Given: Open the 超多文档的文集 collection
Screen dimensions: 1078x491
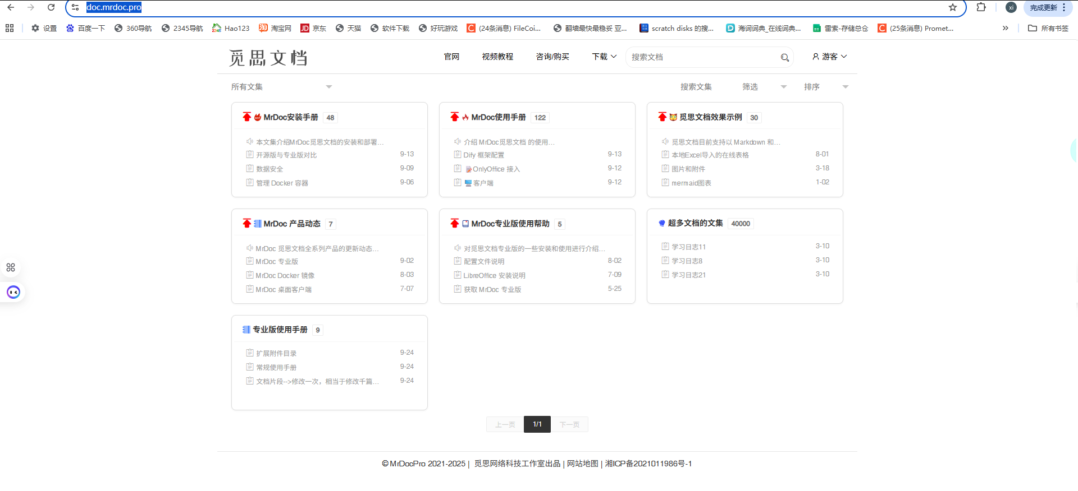Looking at the screenshot, I should [x=696, y=223].
